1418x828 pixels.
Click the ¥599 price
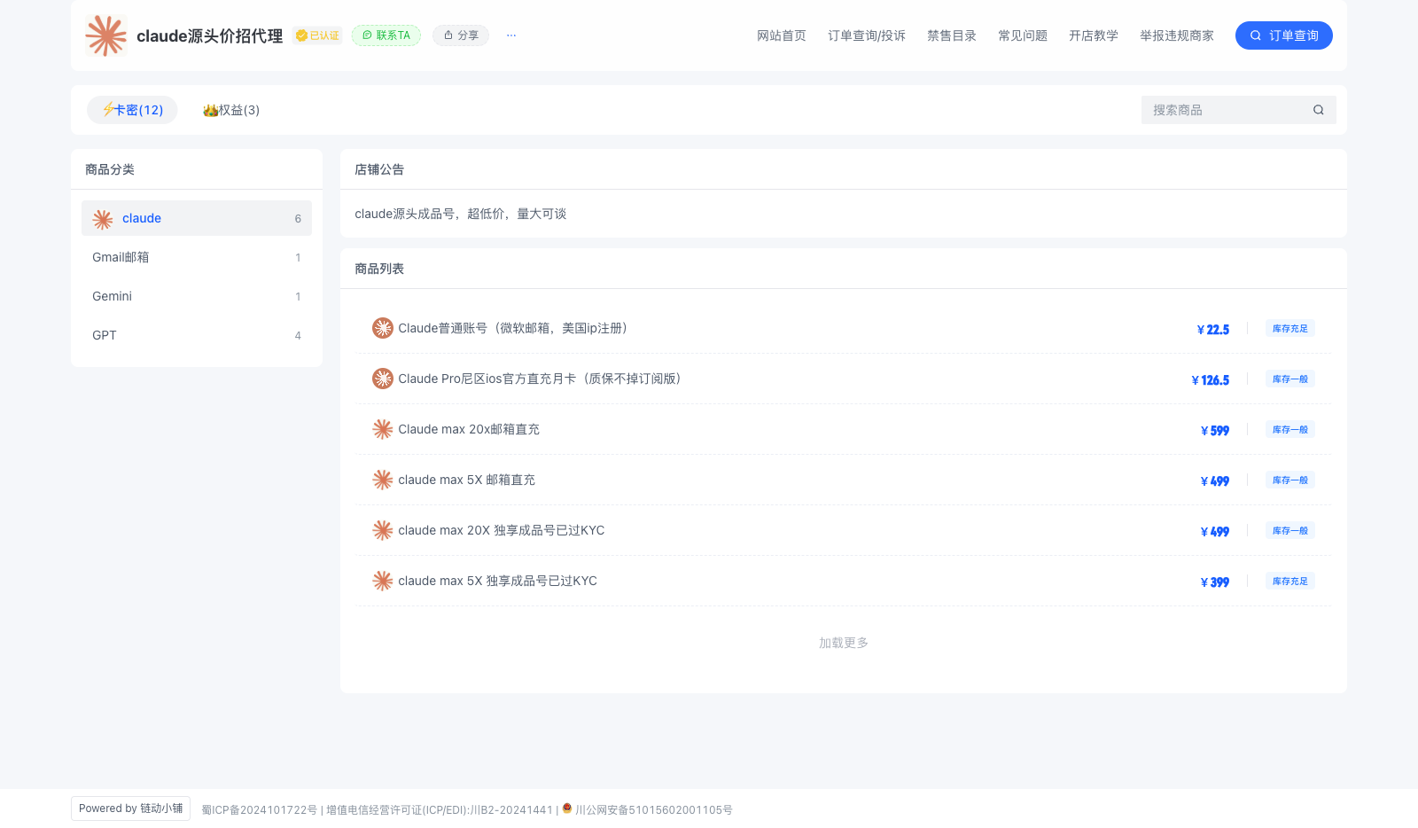[1215, 430]
